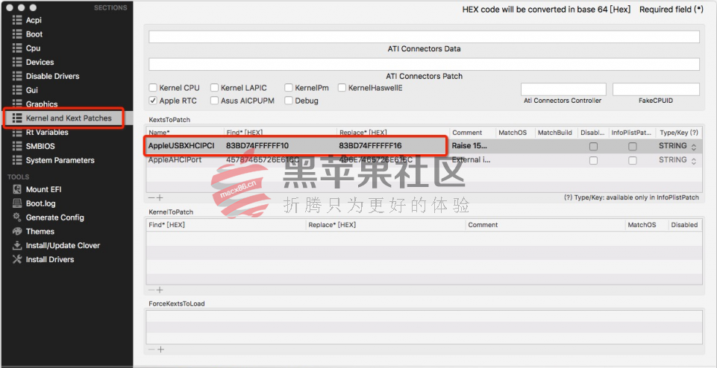This screenshot has height=368, width=717.
Task: Select the AppleAHCIPort name cell
Action: pos(175,160)
